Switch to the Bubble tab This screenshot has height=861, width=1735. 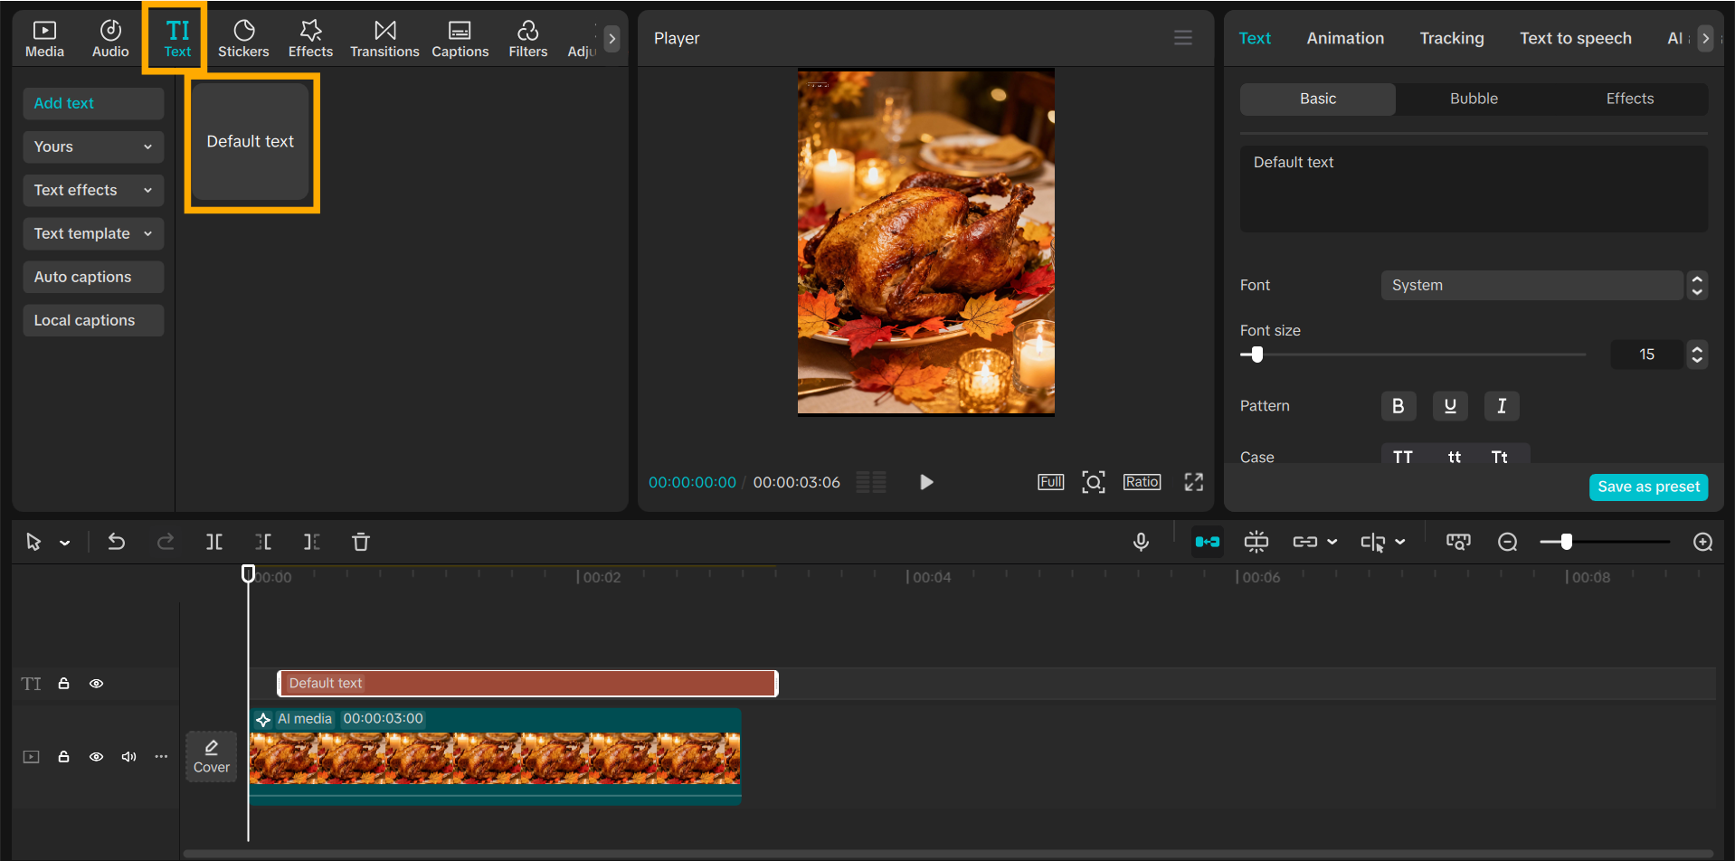[x=1473, y=99]
